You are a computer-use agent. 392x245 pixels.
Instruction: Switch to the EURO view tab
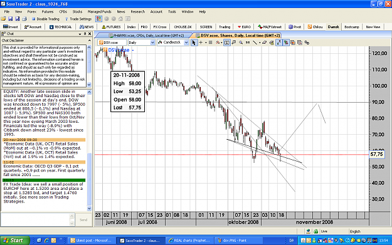coord(244,27)
